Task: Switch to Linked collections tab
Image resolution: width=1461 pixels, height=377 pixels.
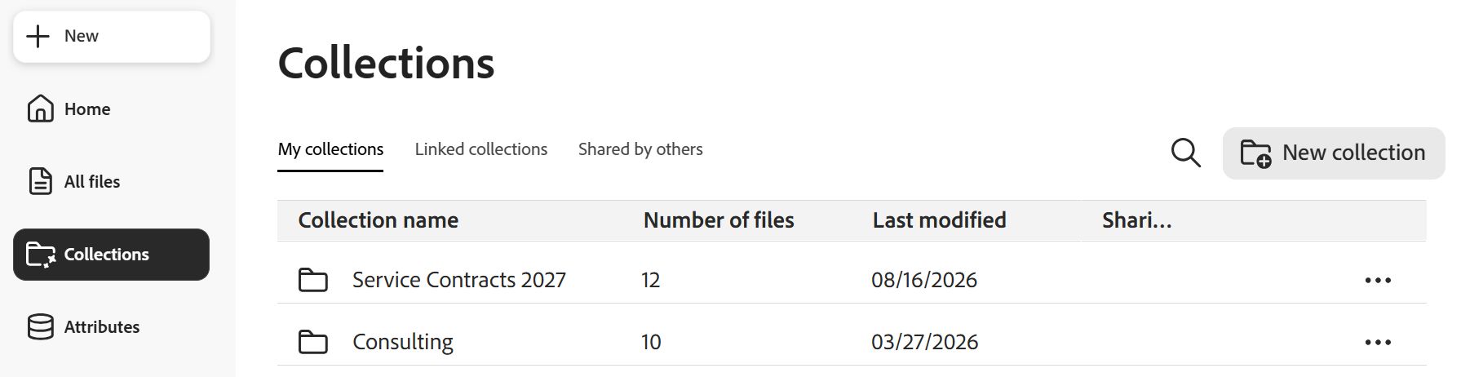Action: point(480,149)
